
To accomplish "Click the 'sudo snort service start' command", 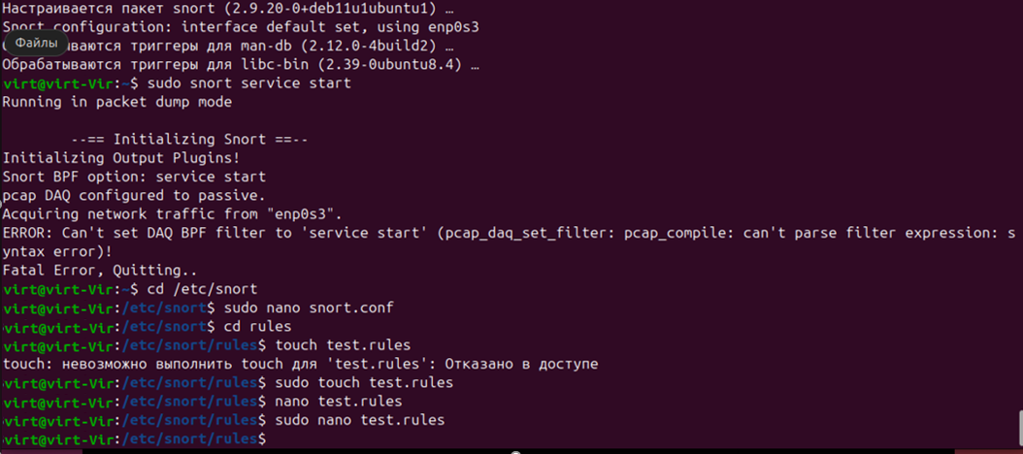I will (249, 83).
